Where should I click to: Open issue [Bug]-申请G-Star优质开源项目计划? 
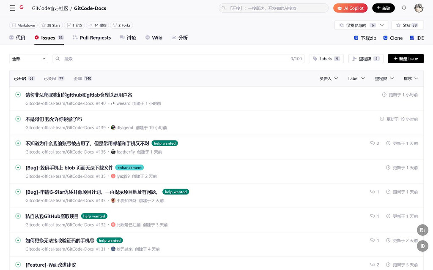click(93, 192)
